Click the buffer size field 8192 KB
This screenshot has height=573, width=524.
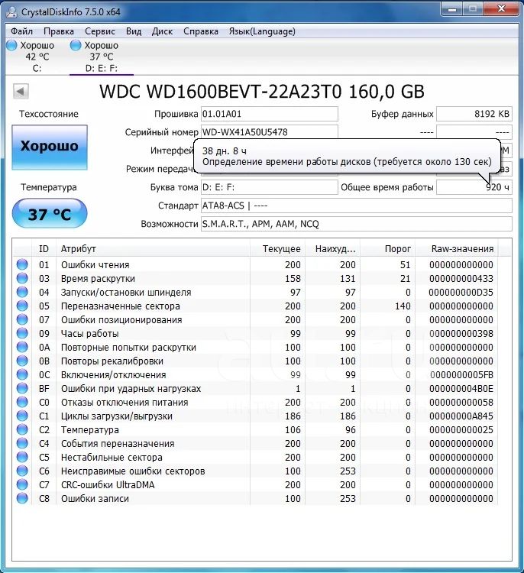(474, 114)
